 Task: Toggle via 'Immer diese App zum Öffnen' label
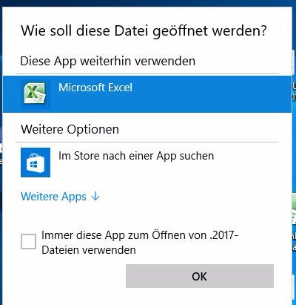pos(96,235)
